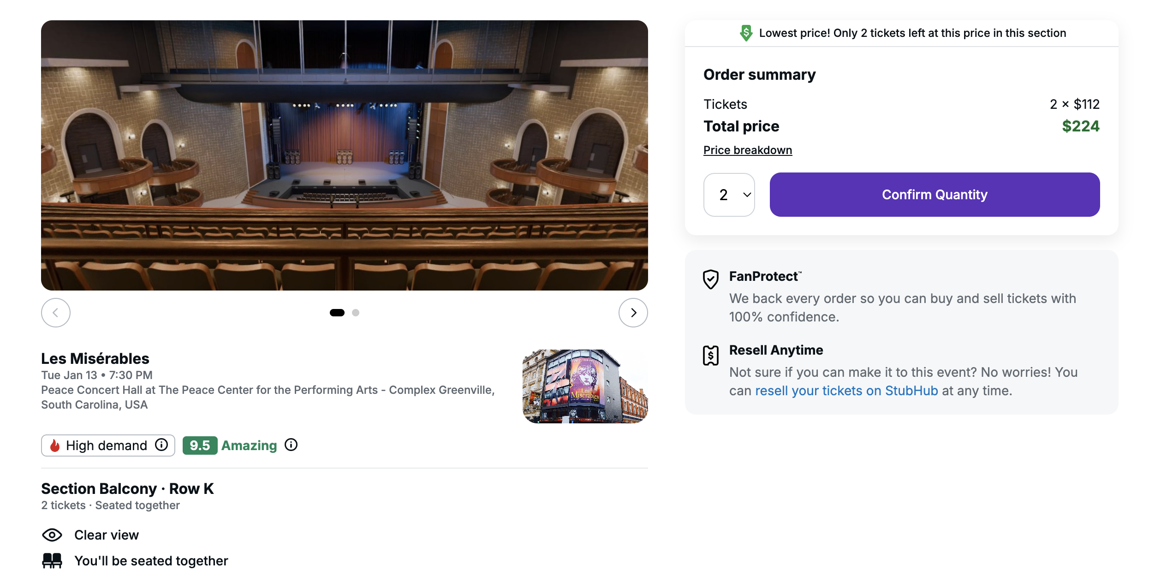This screenshot has width=1155, height=582.
Task: Select the second carousel dot
Action: click(x=355, y=313)
